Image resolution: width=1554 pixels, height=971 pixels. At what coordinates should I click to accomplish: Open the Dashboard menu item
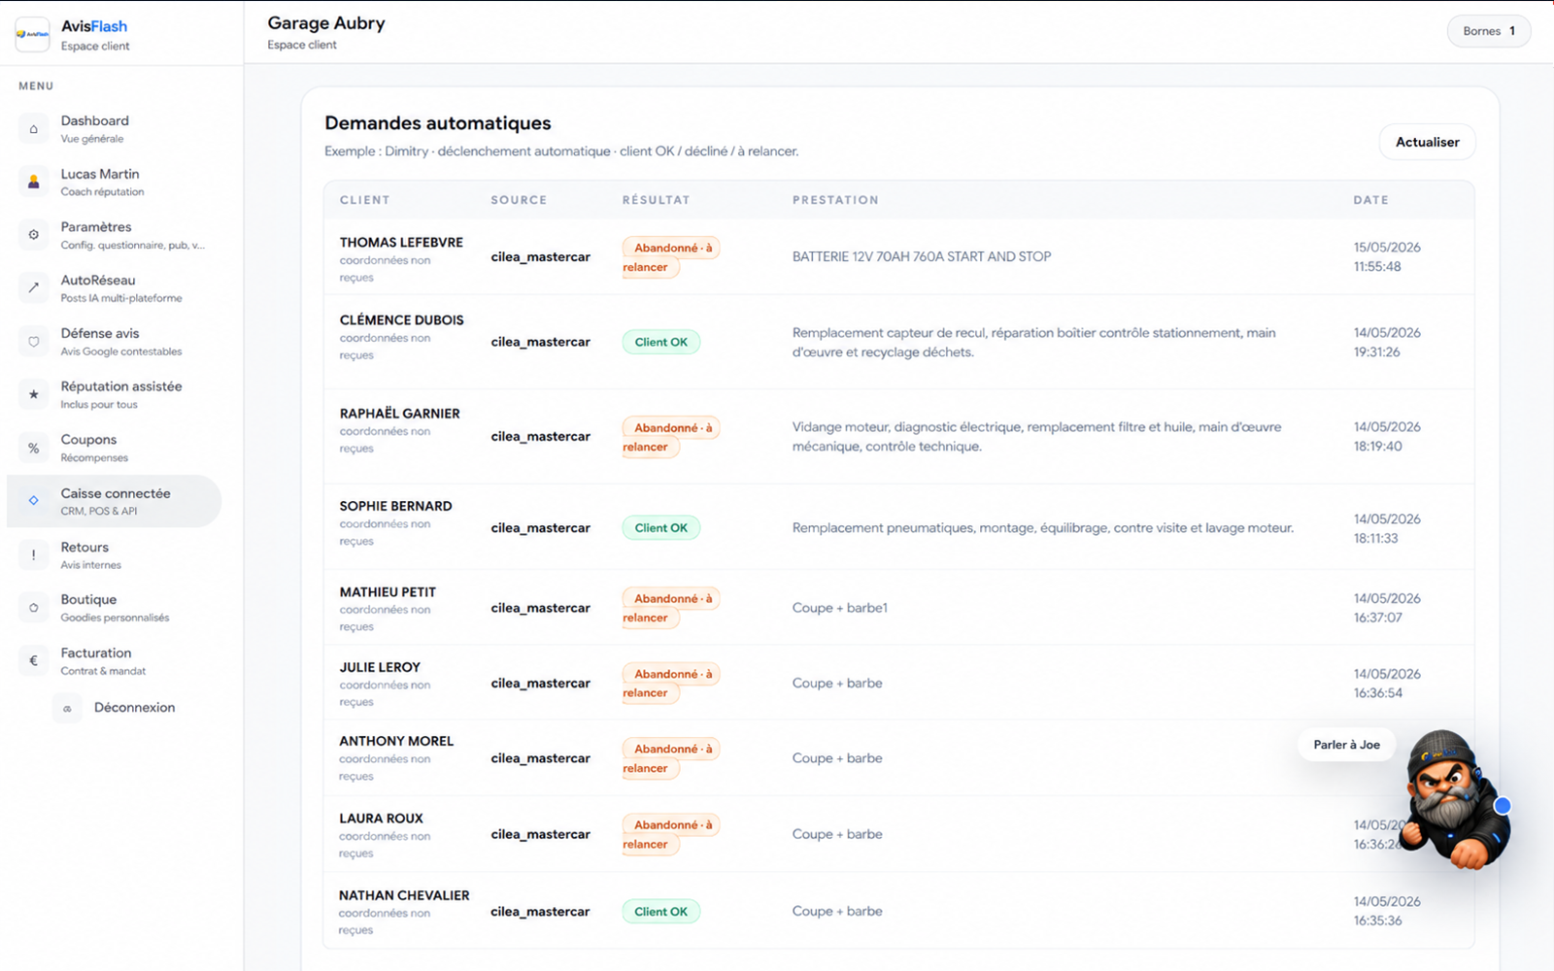(115, 129)
